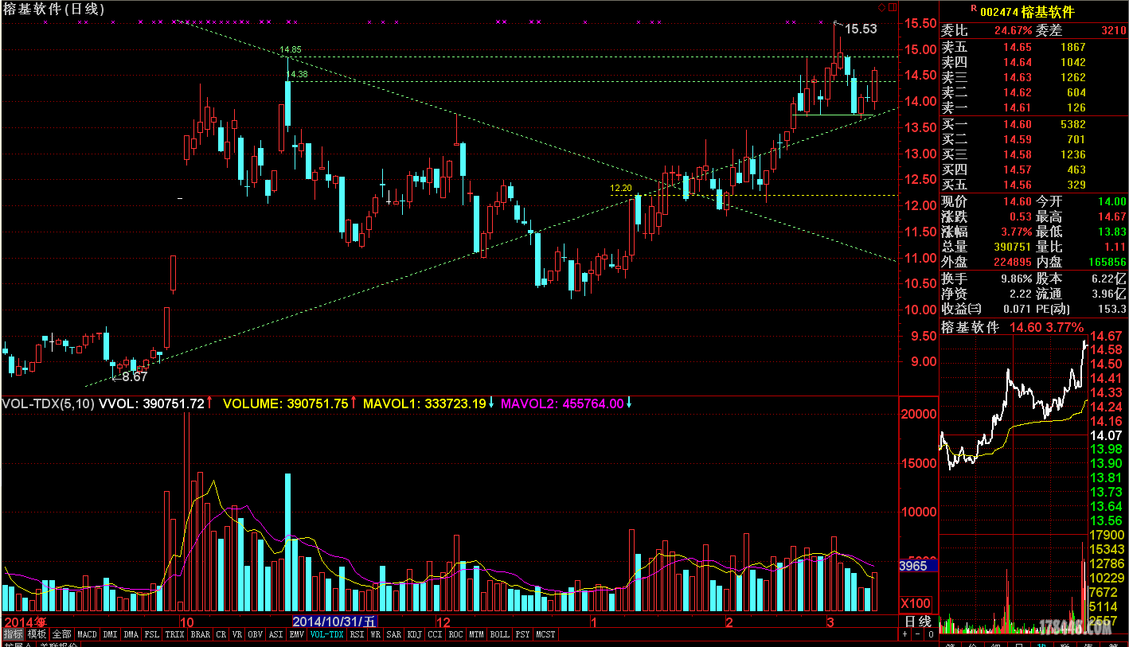Click the 委比 24.67% value

pyautogui.click(x=1013, y=31)
